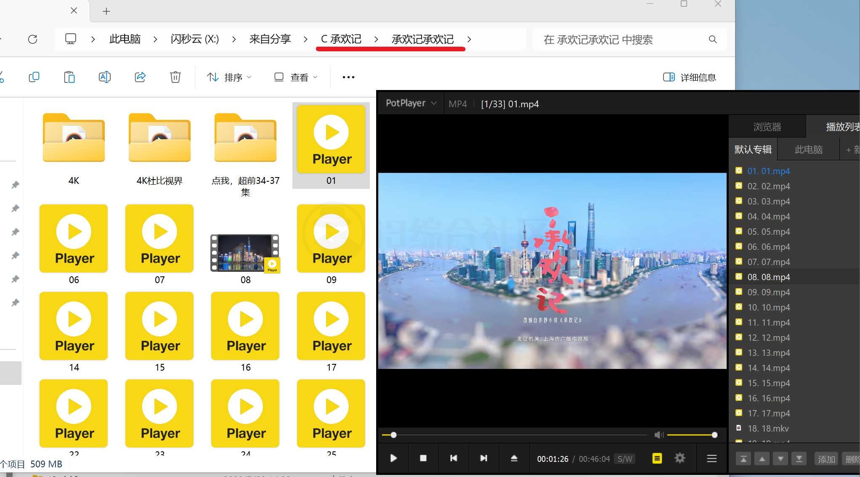Viewport: 860px width, 477px height.
Task: Toggle the yellow playlist panel icon
Action: [657, 458]
